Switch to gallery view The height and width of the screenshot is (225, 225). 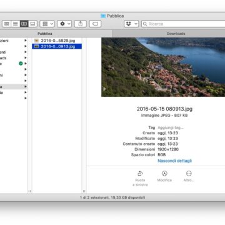point(33,24)
